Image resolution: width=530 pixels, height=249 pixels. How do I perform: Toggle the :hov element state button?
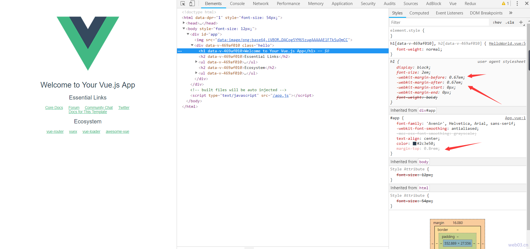(497, 23)
